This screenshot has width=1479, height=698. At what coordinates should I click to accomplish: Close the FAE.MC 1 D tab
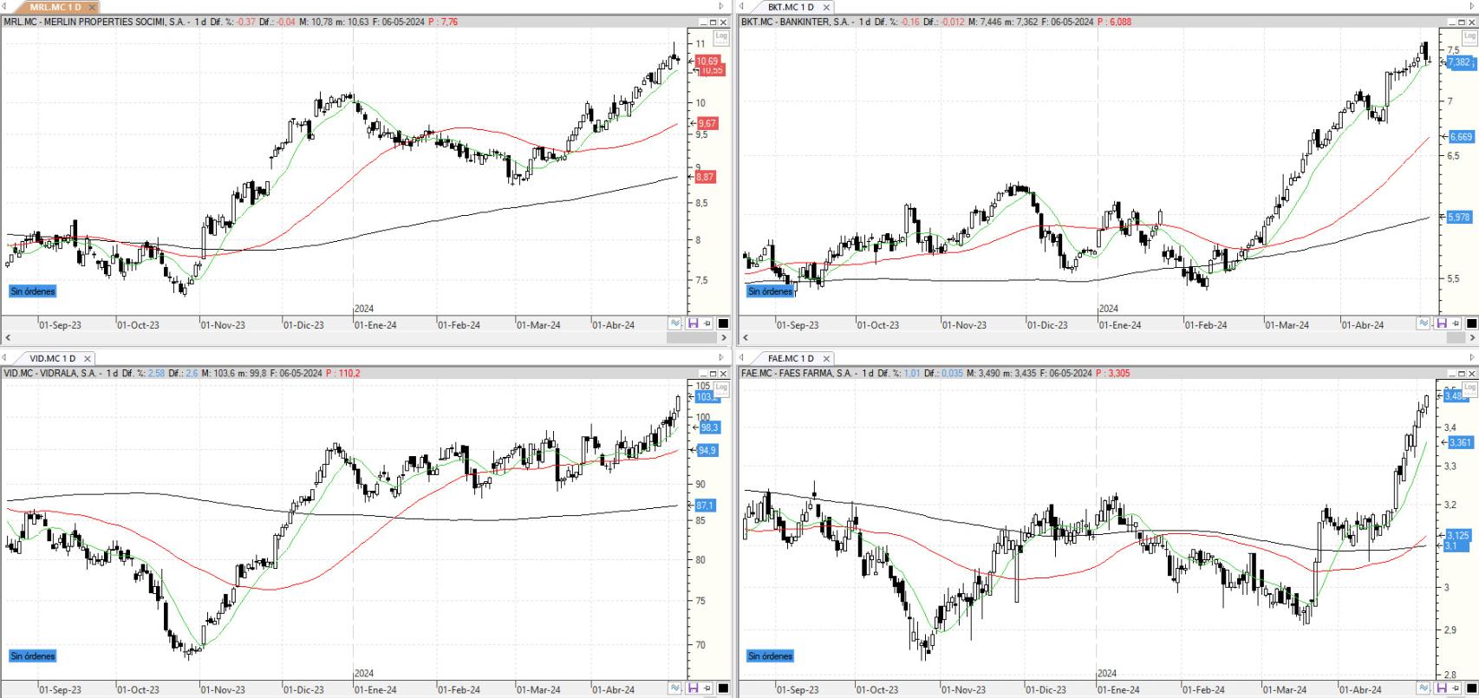(x=826, y=358)
